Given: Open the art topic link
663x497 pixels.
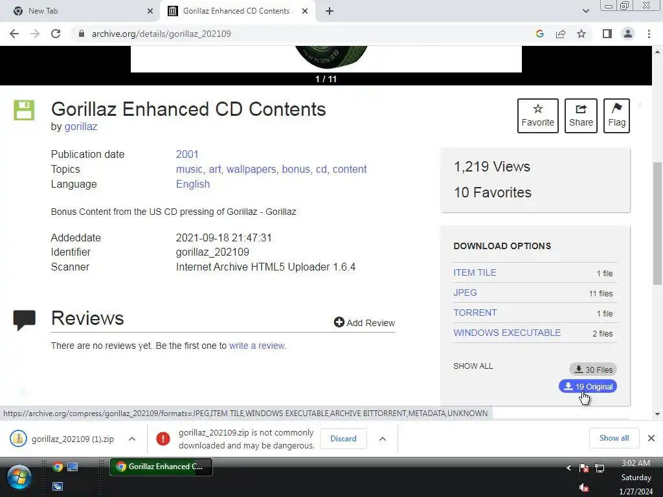Looking at the screenshot, I should (215, 169).
